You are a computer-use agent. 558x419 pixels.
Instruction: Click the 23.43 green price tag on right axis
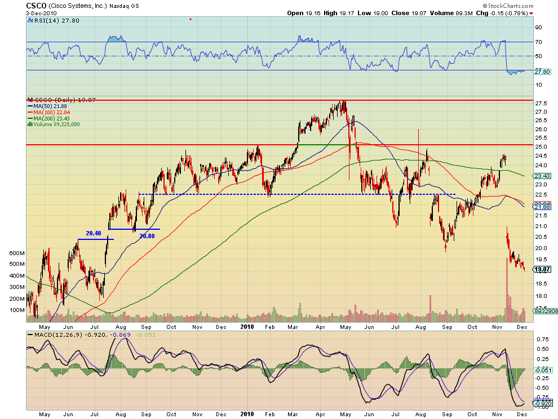[x=542, y=176]
